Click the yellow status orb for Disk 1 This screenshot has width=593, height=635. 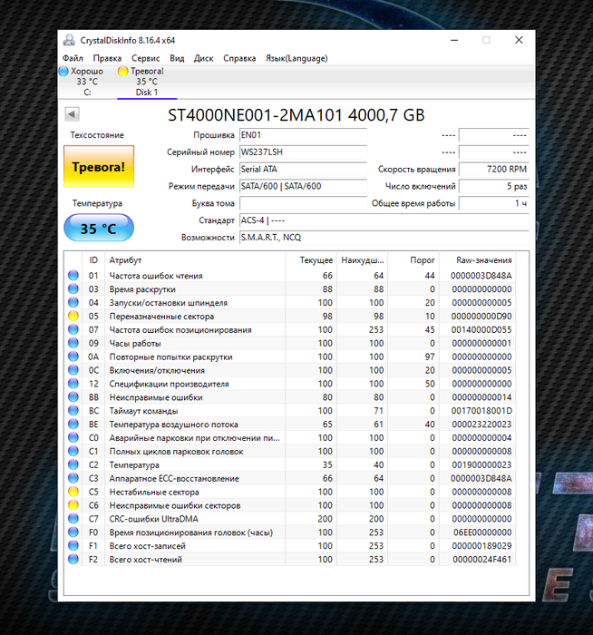pyautogui.click(x=123, y=71)
